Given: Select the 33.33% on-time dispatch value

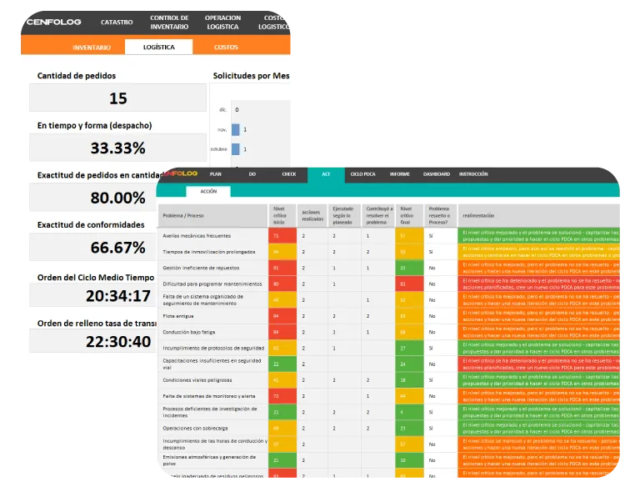Looking at the screenshot, I should tap(117, 148).
